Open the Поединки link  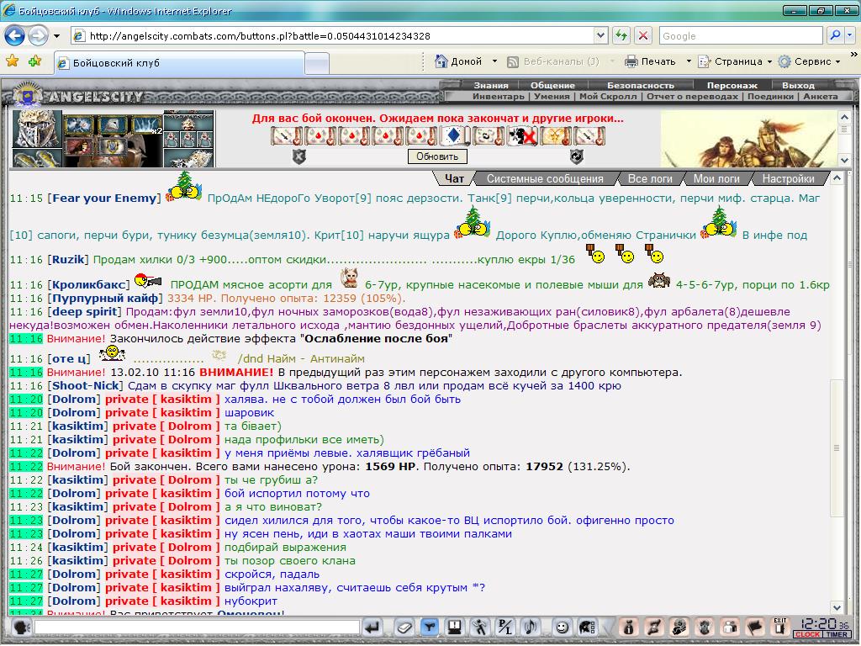point(770,96)
